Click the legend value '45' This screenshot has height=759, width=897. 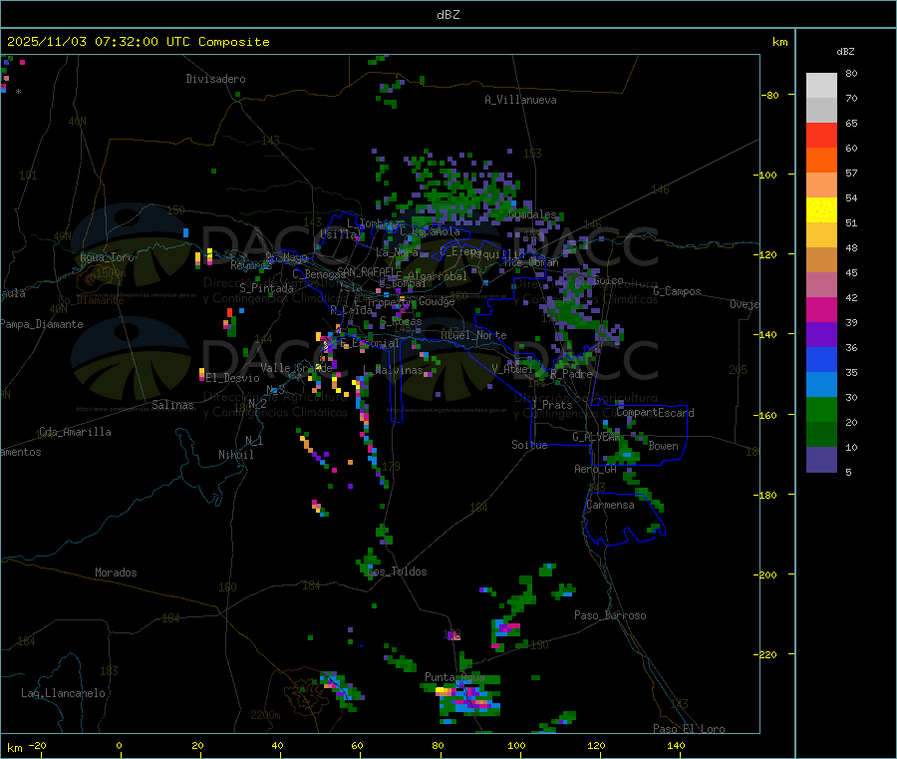[851, 273]
